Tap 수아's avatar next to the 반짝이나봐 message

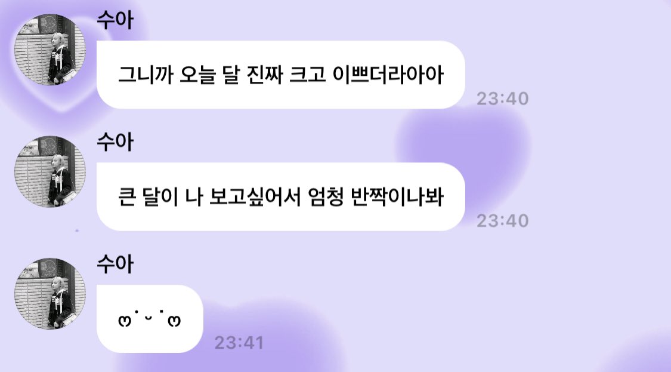(x=50, y=171)
